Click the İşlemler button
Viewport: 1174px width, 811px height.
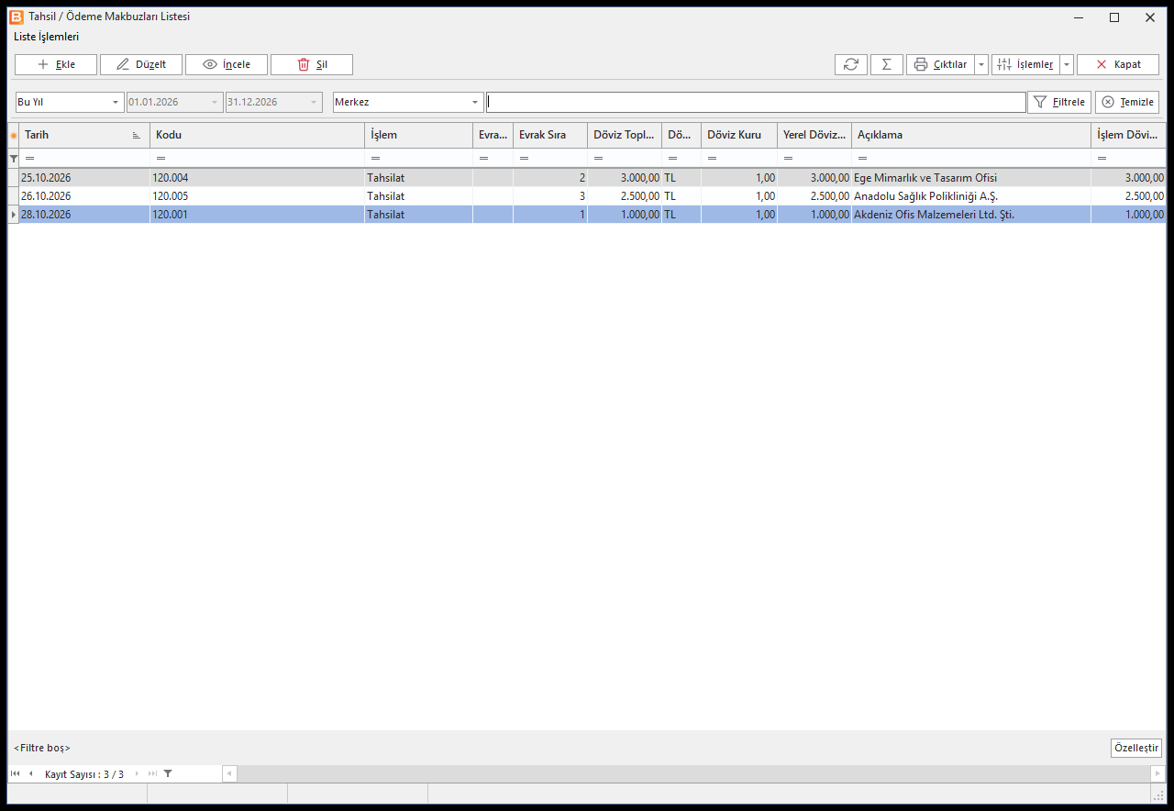click(1025, 64)
